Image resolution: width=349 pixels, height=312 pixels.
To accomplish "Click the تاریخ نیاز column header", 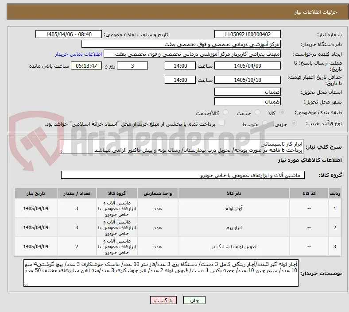I will pos(36,193).
